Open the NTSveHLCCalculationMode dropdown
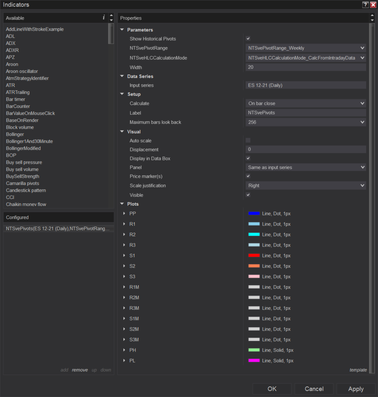The height and width of the screenshot is (397, 378). click(306, 58)
